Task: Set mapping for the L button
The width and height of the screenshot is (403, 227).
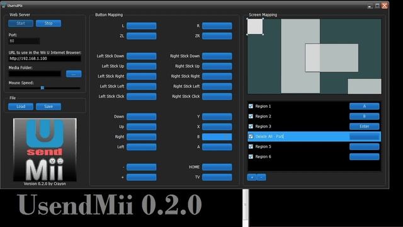Action: [141, 26]
